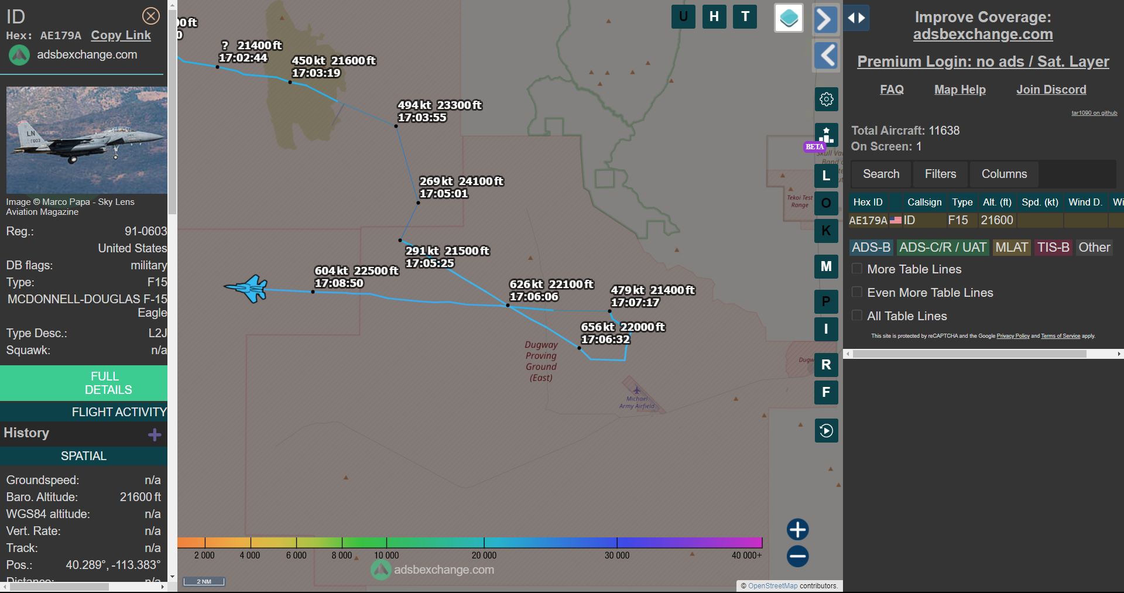Toggle the Other source legend
Viewport: 1124px width, 593px height.
click(1094, 248)
